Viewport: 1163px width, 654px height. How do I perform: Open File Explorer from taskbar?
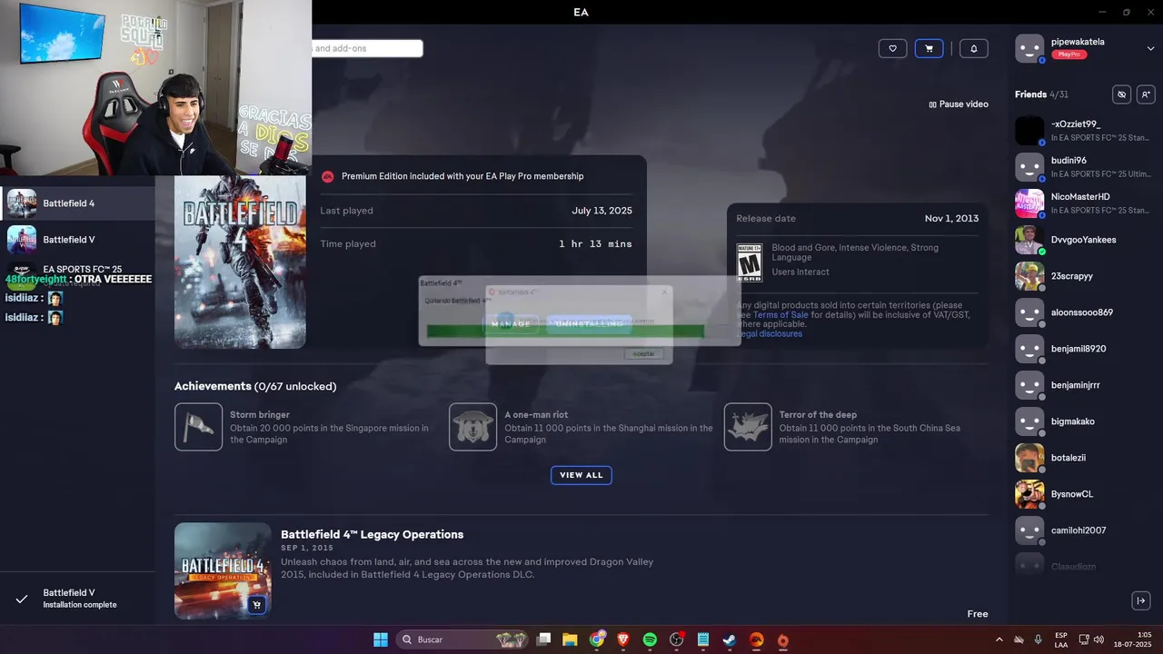(570, 639)
